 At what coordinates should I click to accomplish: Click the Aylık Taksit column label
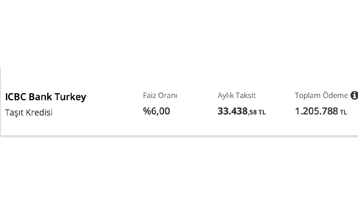(237, 95)
